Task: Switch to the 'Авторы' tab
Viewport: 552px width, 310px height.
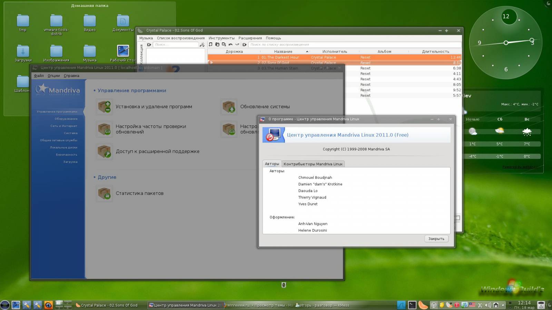Action: [272, 164]
